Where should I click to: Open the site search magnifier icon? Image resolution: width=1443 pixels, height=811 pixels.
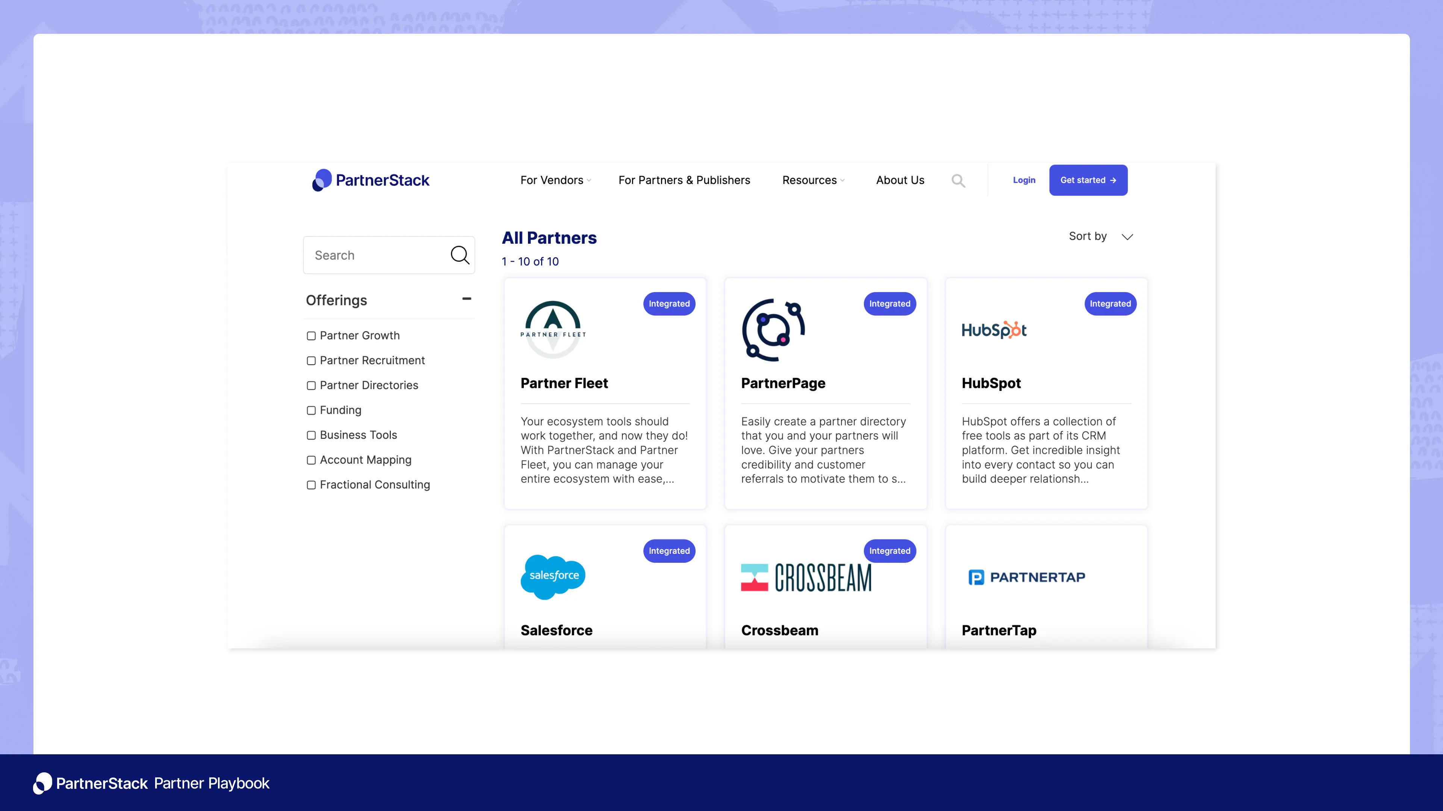click(958, 180)
